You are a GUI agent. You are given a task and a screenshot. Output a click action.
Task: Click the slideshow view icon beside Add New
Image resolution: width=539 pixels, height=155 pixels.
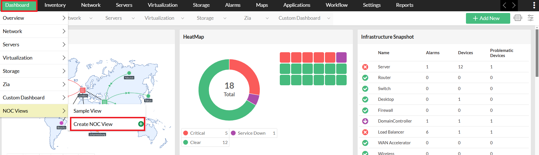click(x=518, y=18)
